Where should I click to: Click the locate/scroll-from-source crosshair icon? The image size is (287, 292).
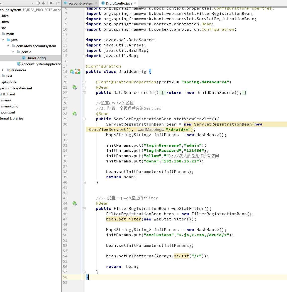pos(38,3)
